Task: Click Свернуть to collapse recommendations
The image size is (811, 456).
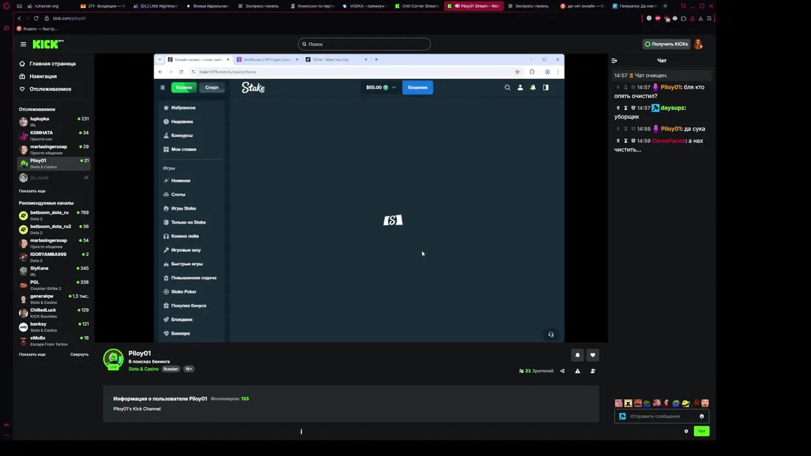Action: coord(79,354)
